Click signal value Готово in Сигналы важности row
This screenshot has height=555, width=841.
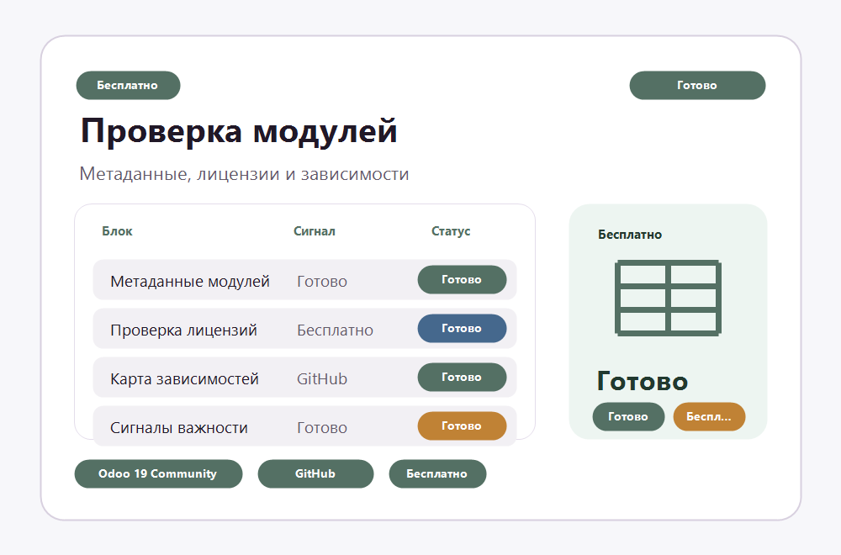pos(322,428)
